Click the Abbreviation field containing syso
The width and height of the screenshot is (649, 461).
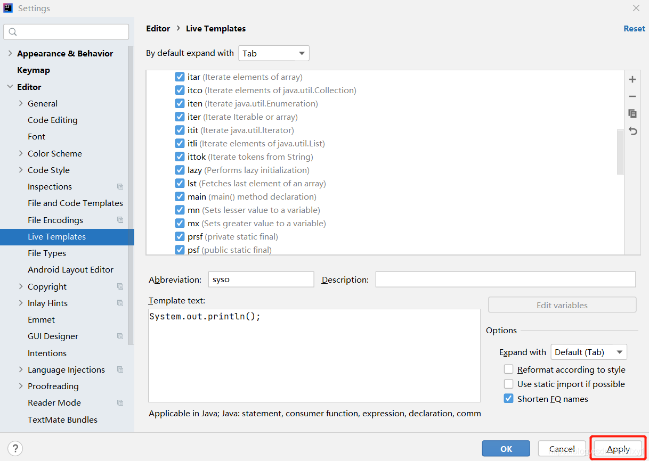pos(261,279)
